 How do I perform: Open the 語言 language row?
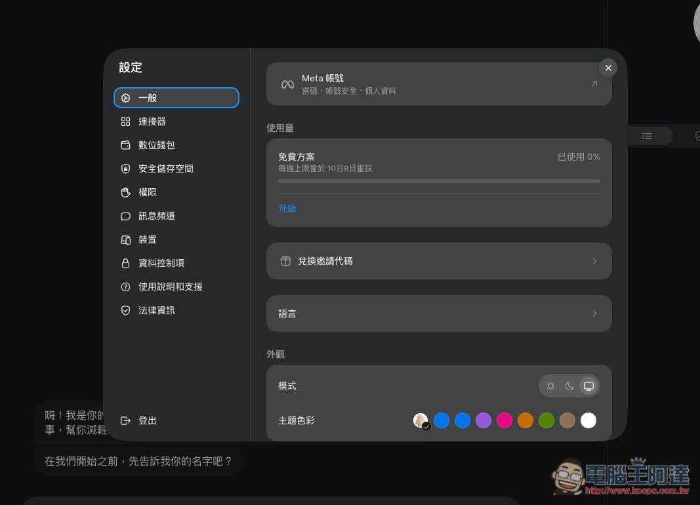439,313
